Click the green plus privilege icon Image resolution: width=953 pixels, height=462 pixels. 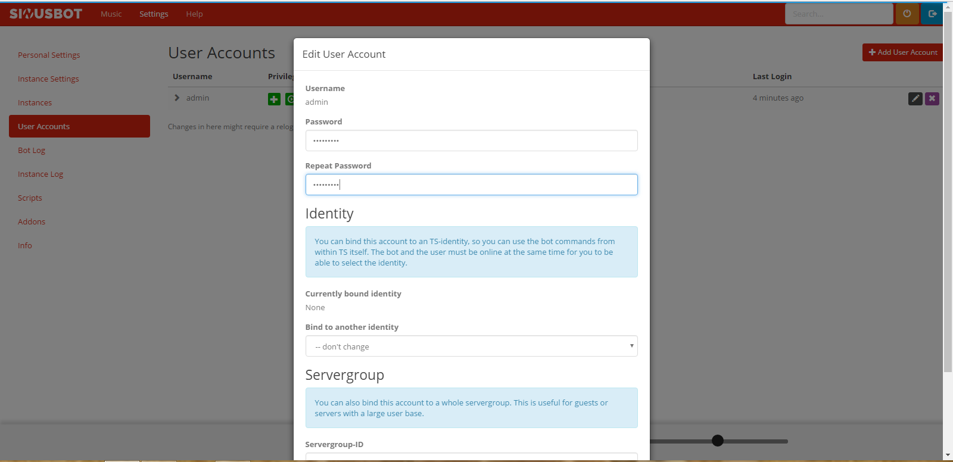pyautogui.click(x=274, y=99)
